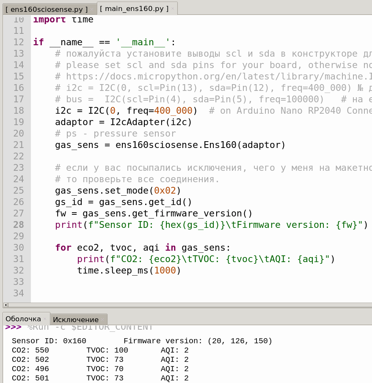This screenshot has width=372, height=383.
Task: Close the main_ens160.py tab
Action: click(x=173, y=9)
